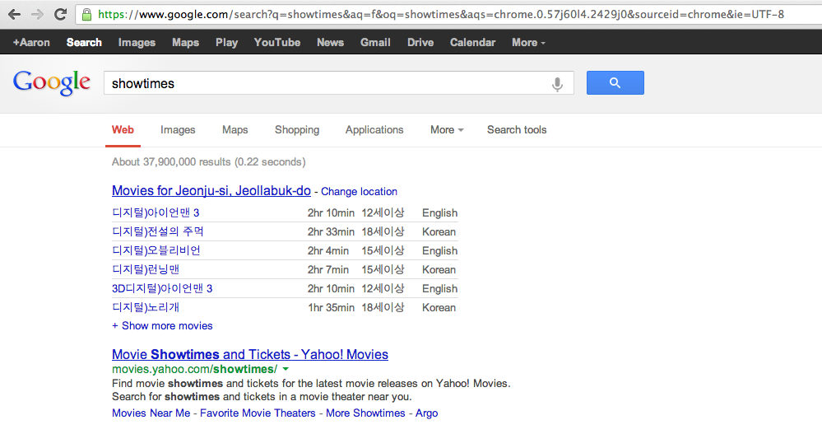The image size is (822, 434).
Task: Switch to the Applications results tab
Action: [x=374, y=129]
